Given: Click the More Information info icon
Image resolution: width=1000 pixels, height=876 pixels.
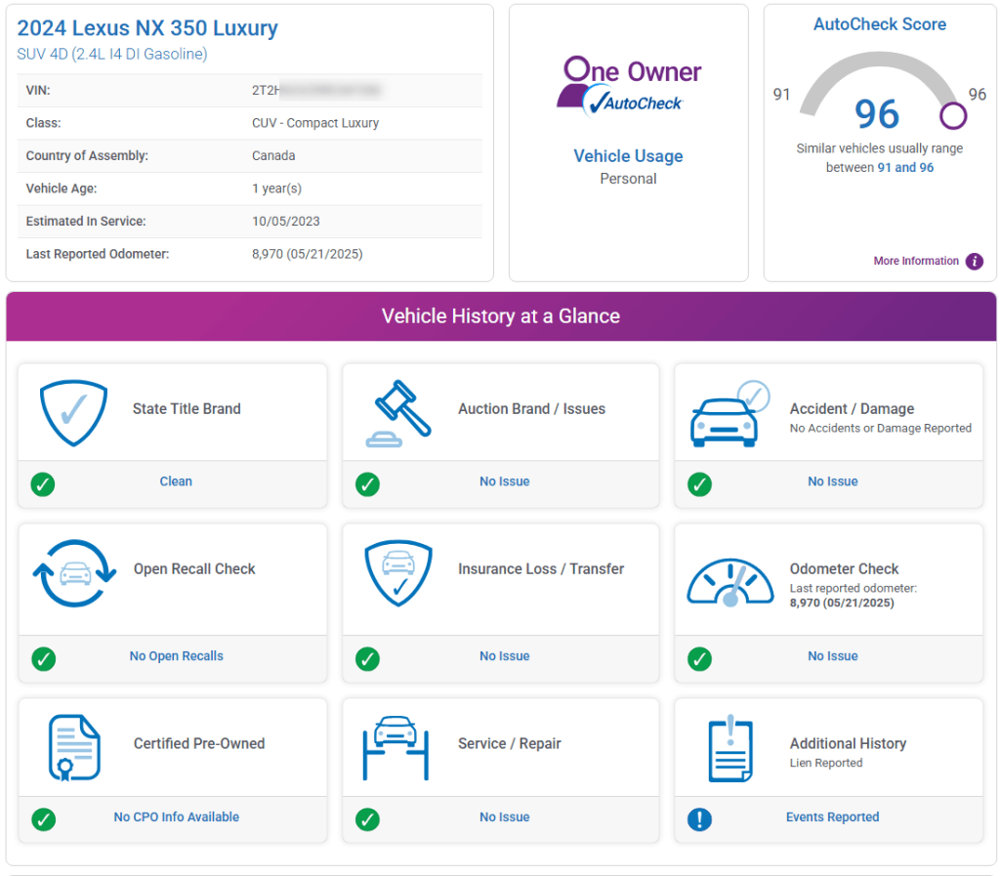Looking at the screenshot, I should pyautogui.click(x=974, y=261).
